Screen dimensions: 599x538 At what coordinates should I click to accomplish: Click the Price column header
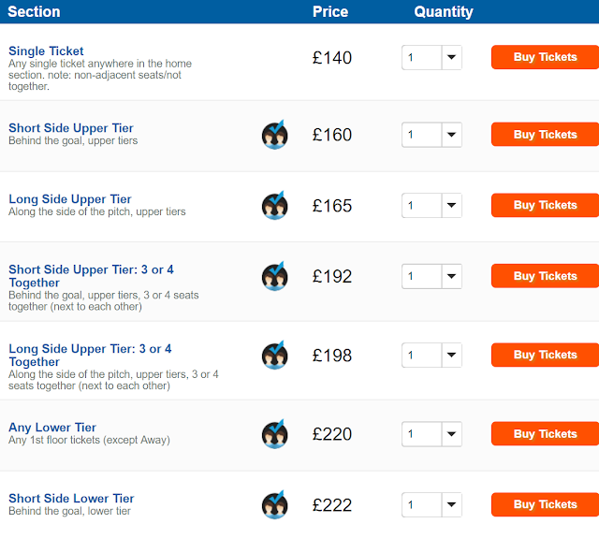(330, 12)
